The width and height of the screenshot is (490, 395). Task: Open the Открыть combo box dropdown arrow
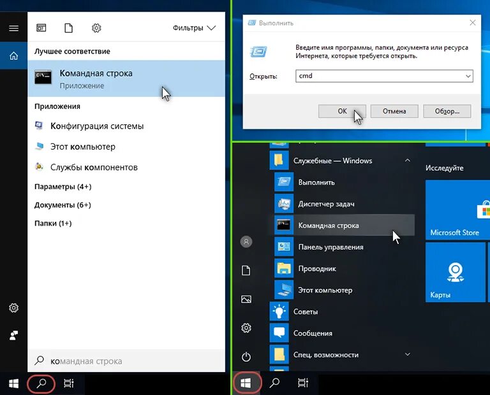(468, 76)
